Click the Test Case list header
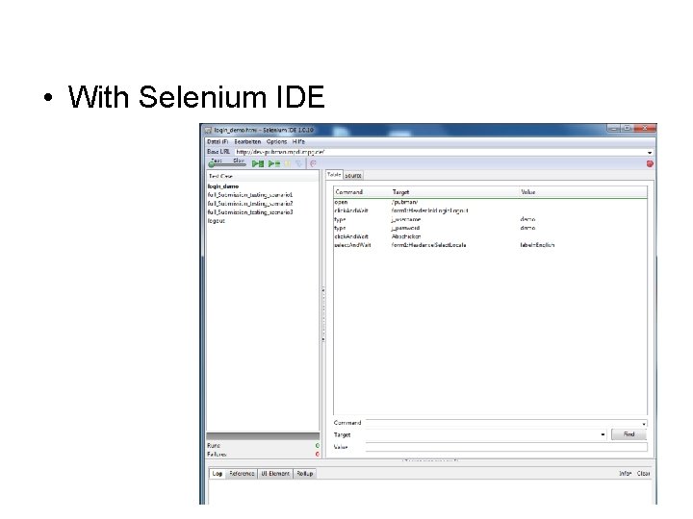693x519 pixels. click(x=263, y=176)
